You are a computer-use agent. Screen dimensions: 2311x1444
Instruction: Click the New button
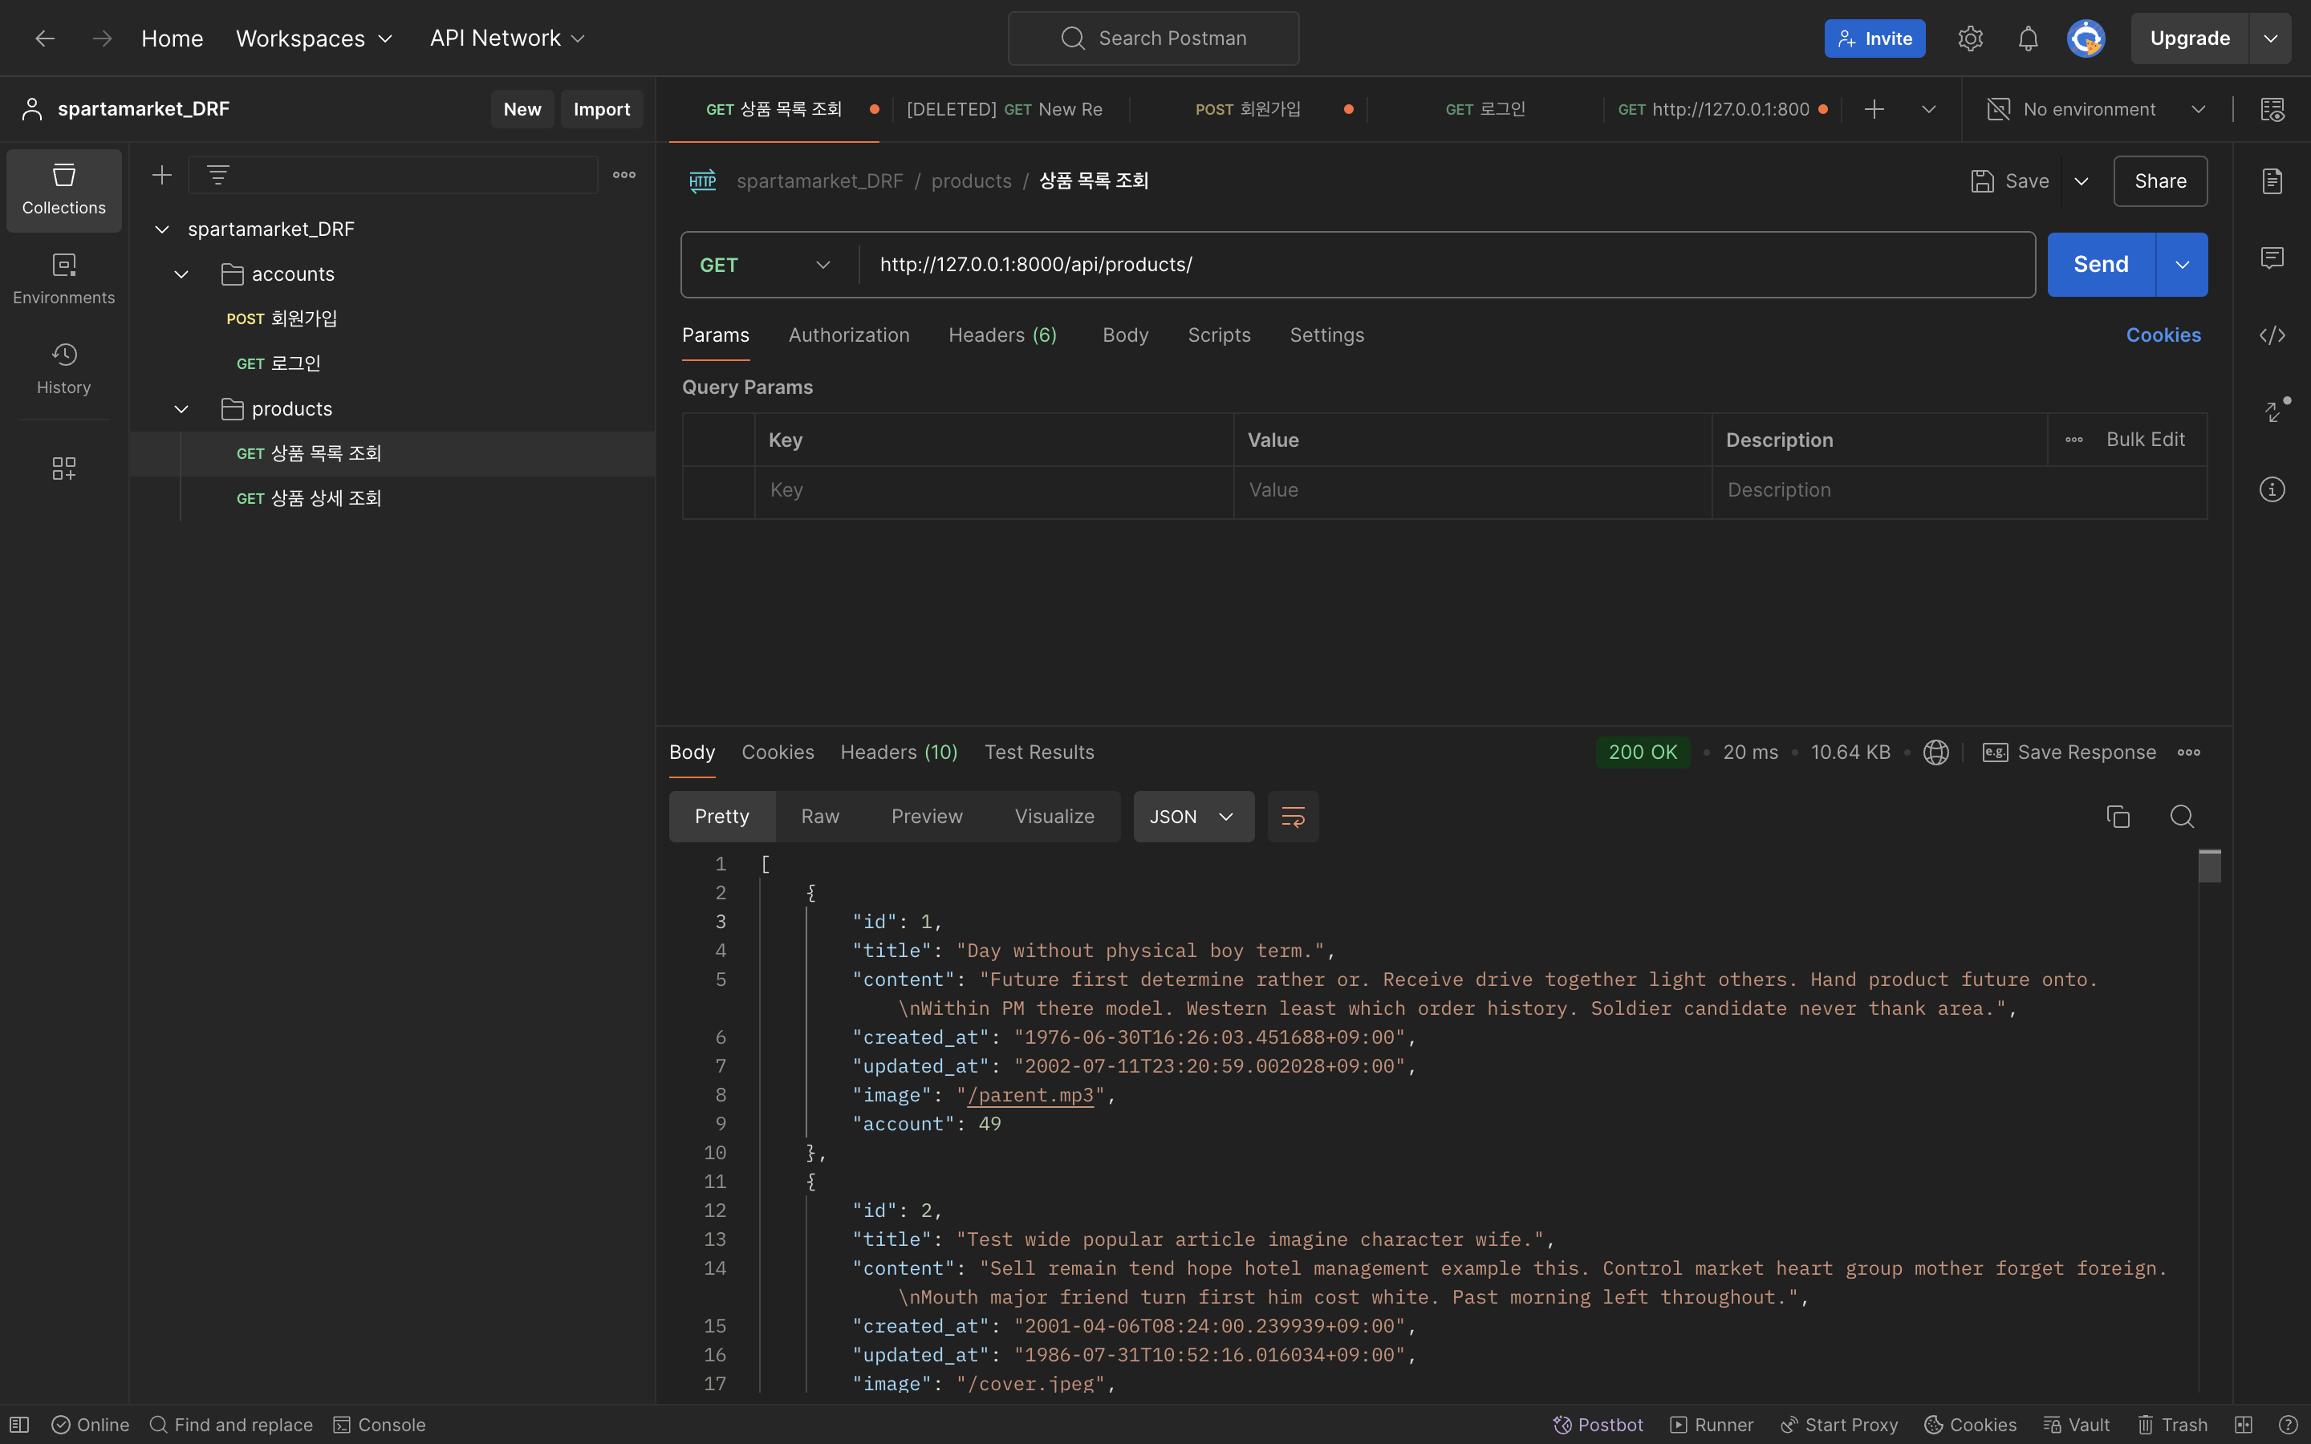coord(522,109)
